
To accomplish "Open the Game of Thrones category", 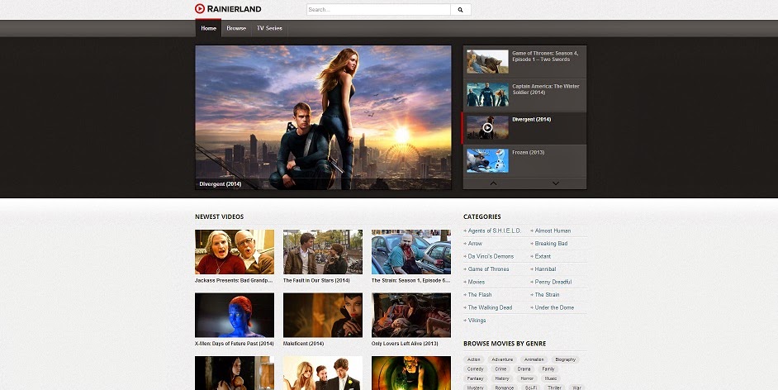I will click(x=488, y=269).
